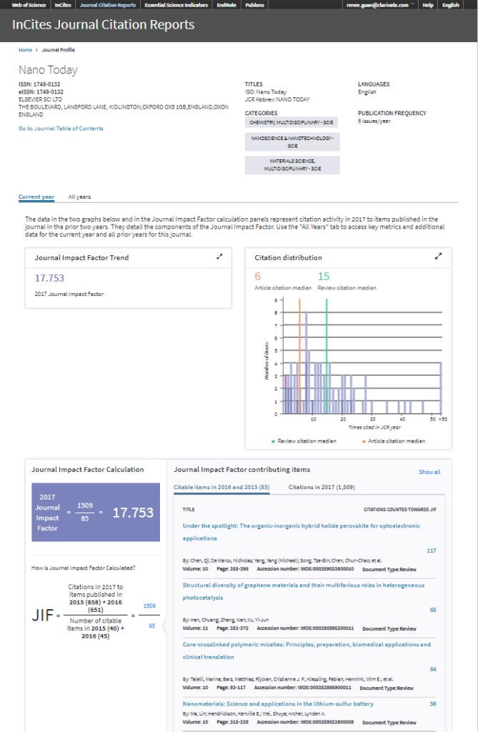This screenshot has width=478, height=732.
Task: Open the Help link in header
Action: 427,5
